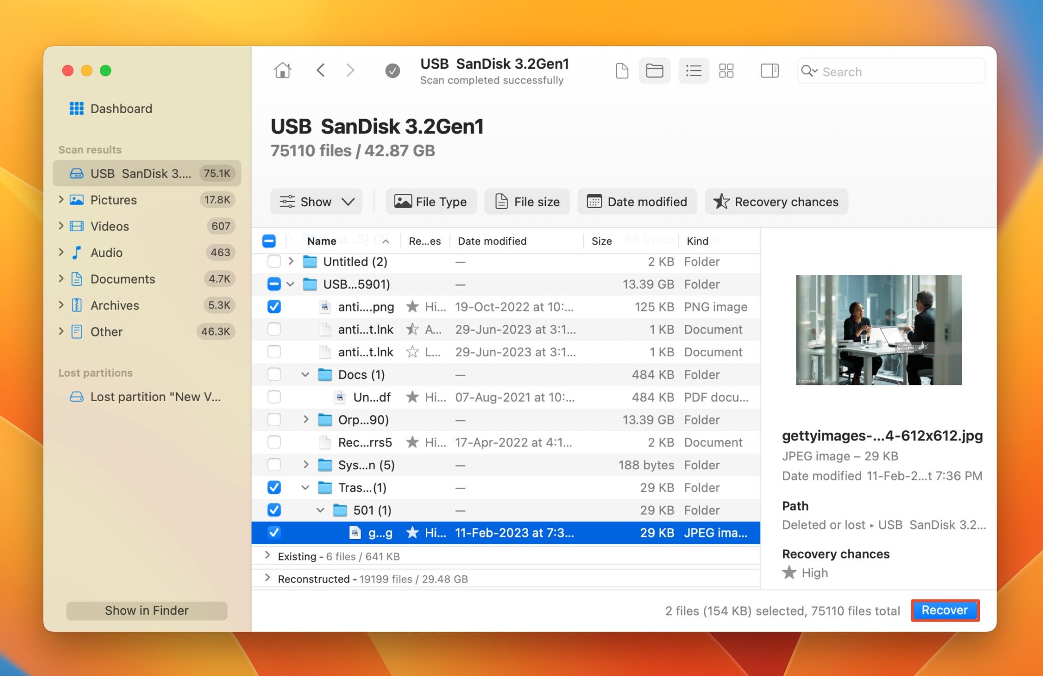The width and height of the screenshot is (1043, 676).
Task: Open the Dashboard from the sidebar
Action: coord(121,108)
